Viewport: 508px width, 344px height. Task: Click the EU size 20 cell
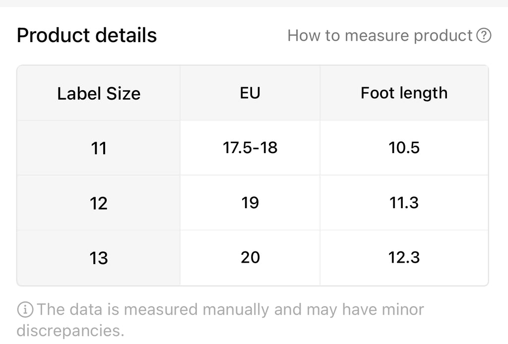(250, 258)
